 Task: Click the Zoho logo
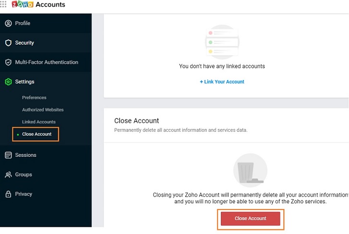[x=22, y=5]
